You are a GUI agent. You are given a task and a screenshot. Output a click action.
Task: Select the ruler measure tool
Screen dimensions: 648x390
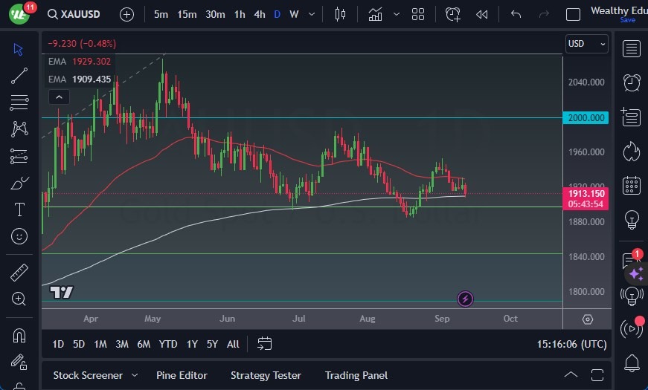pyautogui.click(x=19, y=273)
